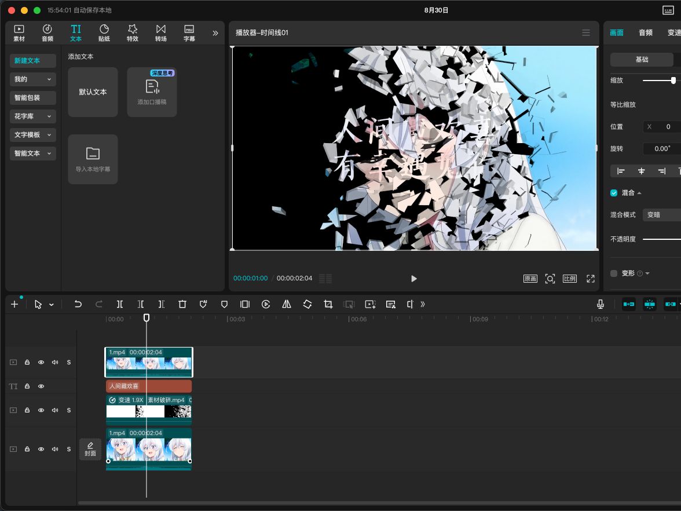Select the pointer selection tool
The width and height of the screenshot is (681, 511).
(38, 304)
